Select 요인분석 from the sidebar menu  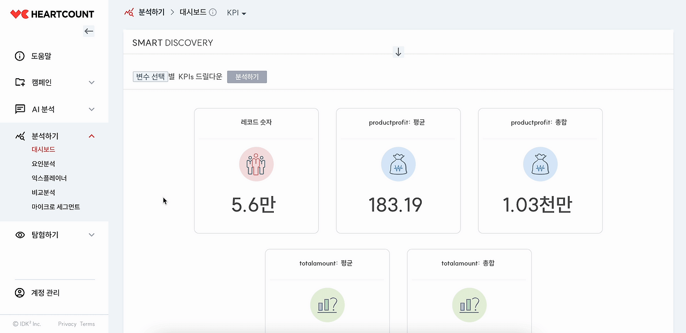click(44, 164)
